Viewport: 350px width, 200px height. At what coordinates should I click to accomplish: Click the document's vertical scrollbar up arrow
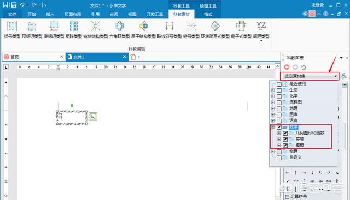(x=277, y=66)
